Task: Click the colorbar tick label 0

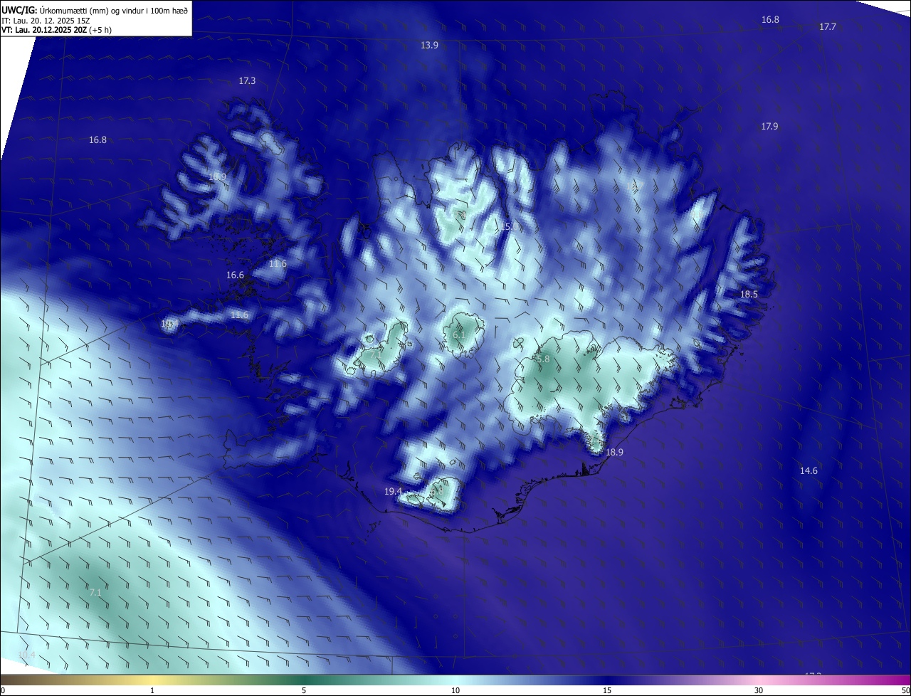Action: (x=2, y=690)
